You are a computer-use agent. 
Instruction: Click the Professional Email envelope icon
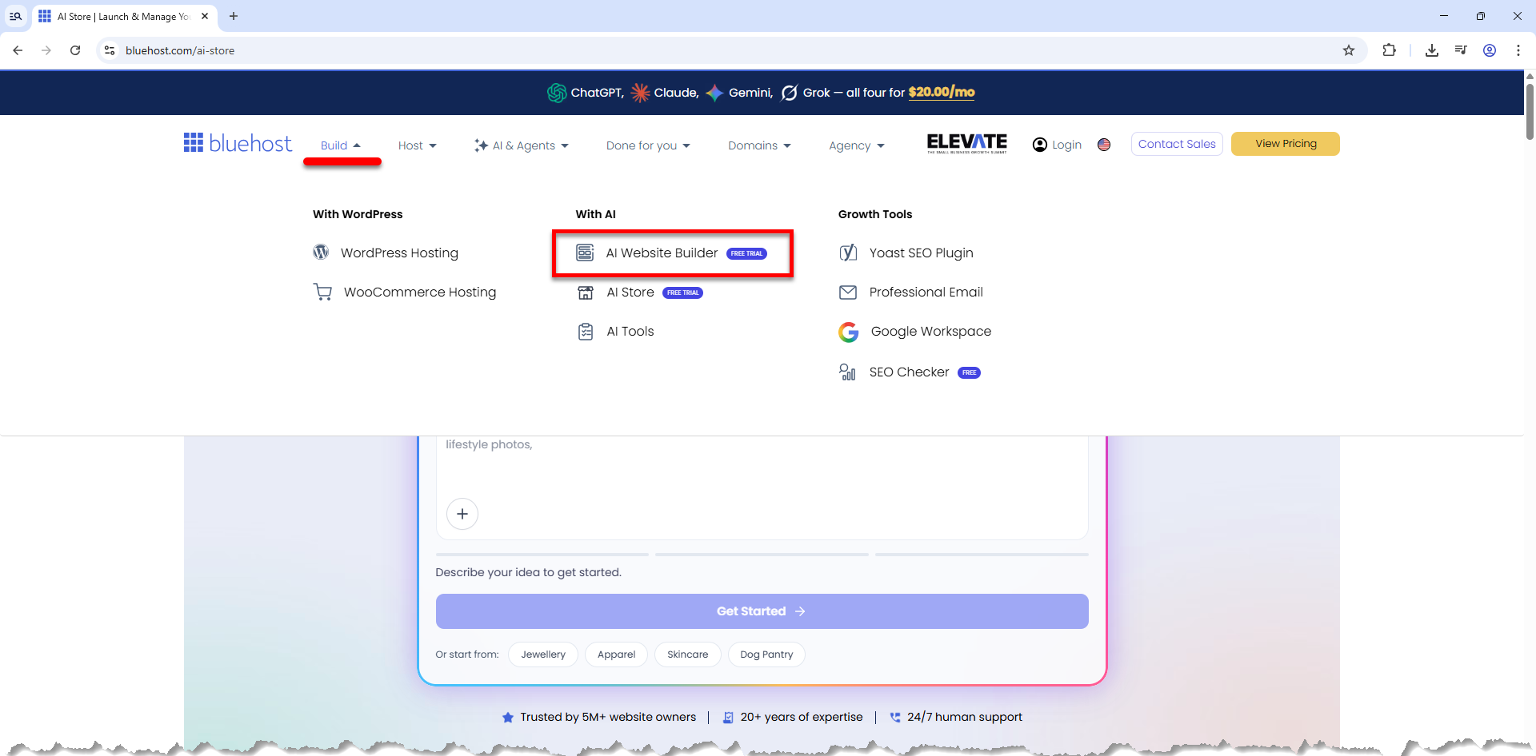point(848,292)
